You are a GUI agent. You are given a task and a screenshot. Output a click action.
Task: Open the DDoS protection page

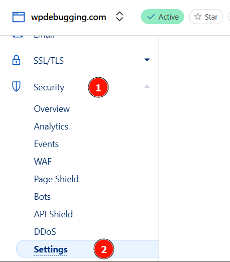45,232
